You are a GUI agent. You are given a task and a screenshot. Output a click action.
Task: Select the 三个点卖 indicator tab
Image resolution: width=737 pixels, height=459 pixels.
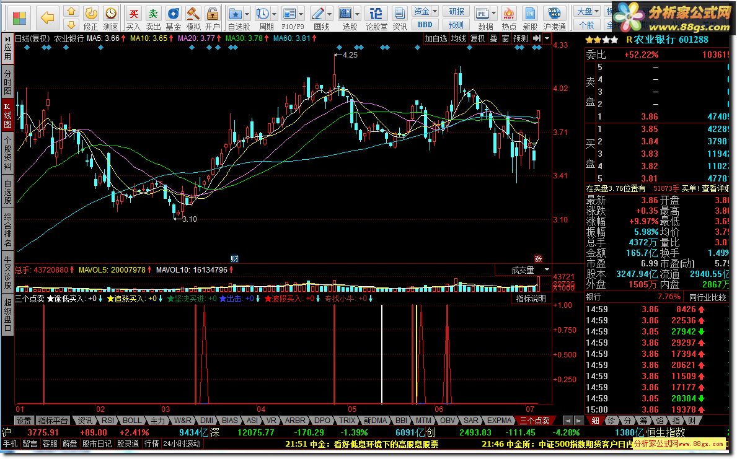[x=534, y=421]
